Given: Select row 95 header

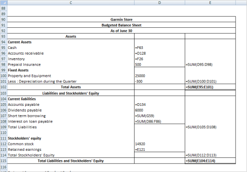Looking at the screenshot, I should click(4, 48).
